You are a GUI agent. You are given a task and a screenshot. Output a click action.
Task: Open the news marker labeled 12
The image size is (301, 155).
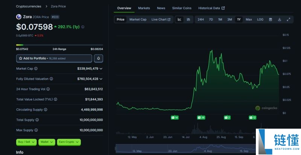252,117
